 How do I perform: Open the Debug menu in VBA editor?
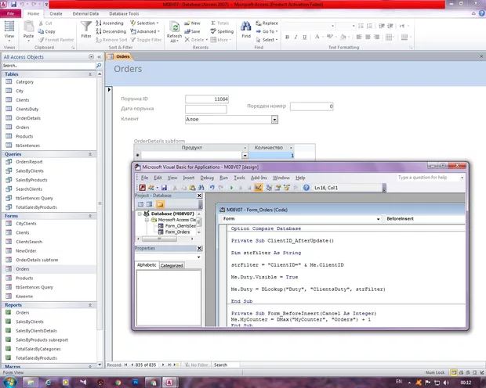point(206,178)
